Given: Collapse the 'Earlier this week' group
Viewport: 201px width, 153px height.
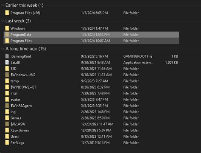Looking at the screenshot, I should (3, 6).
